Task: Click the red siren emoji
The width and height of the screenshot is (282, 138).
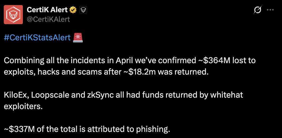Action: point(78,38)
